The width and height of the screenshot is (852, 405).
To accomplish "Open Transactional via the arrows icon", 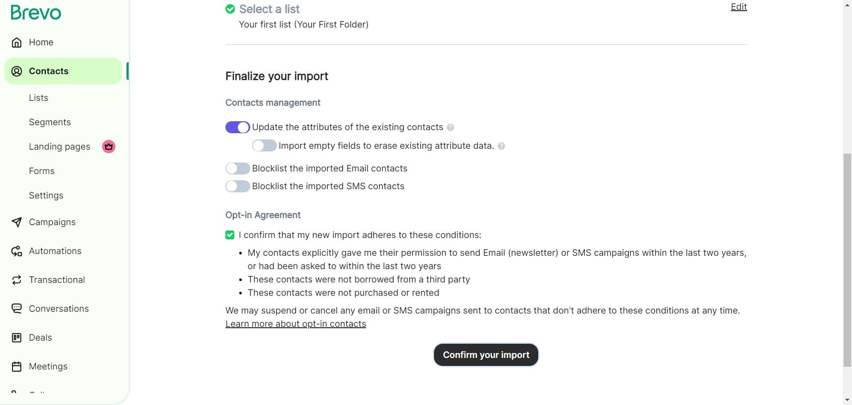I will pos(16,280).
